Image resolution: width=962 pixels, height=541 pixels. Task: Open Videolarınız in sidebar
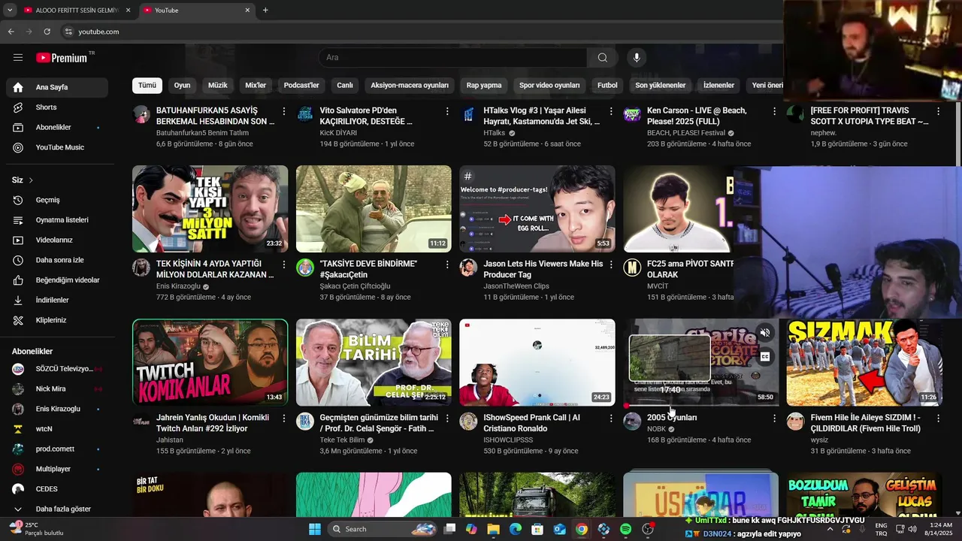(57, 240)
